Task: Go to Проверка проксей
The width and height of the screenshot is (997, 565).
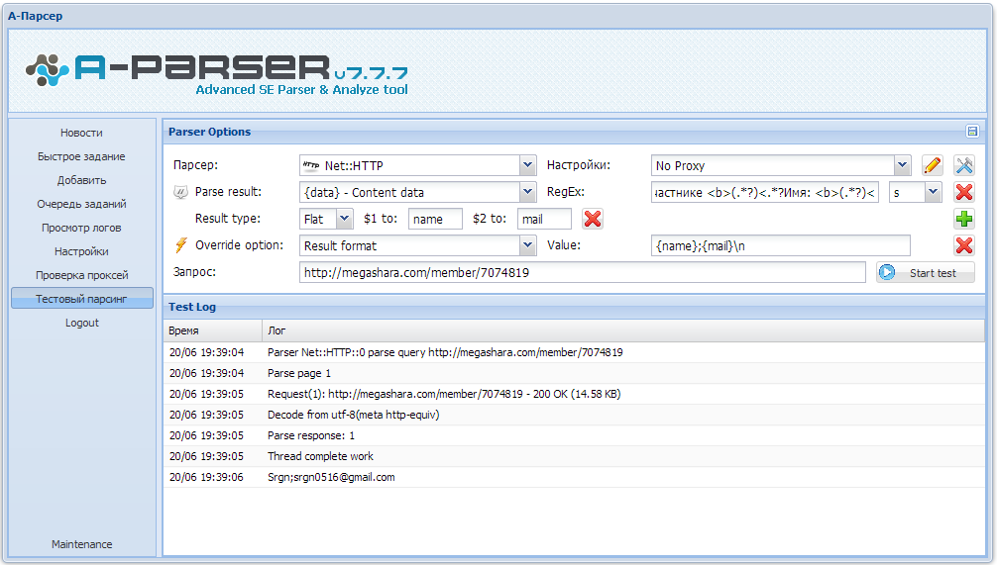Action: 81,275
